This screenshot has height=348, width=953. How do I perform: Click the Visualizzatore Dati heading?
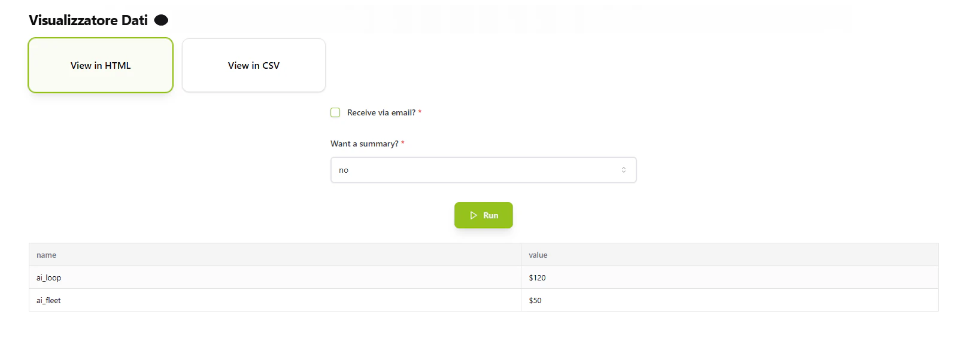click(x=87, y=20)
